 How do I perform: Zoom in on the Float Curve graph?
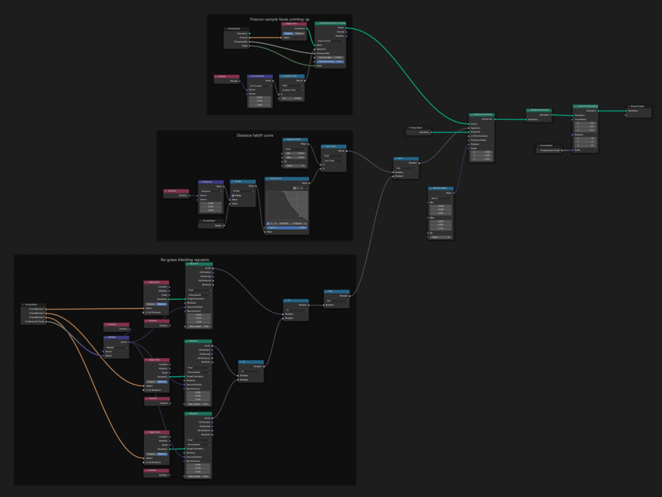point(294,188)
